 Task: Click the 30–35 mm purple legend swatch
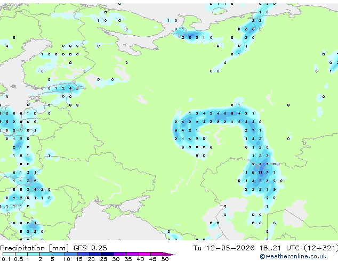120,254
